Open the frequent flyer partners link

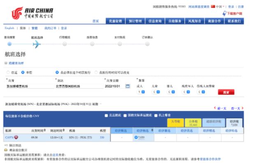tap(210, 159)
